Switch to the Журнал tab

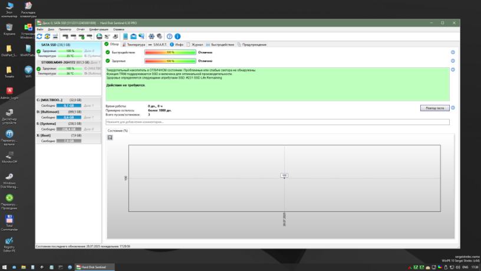(195, 44)
